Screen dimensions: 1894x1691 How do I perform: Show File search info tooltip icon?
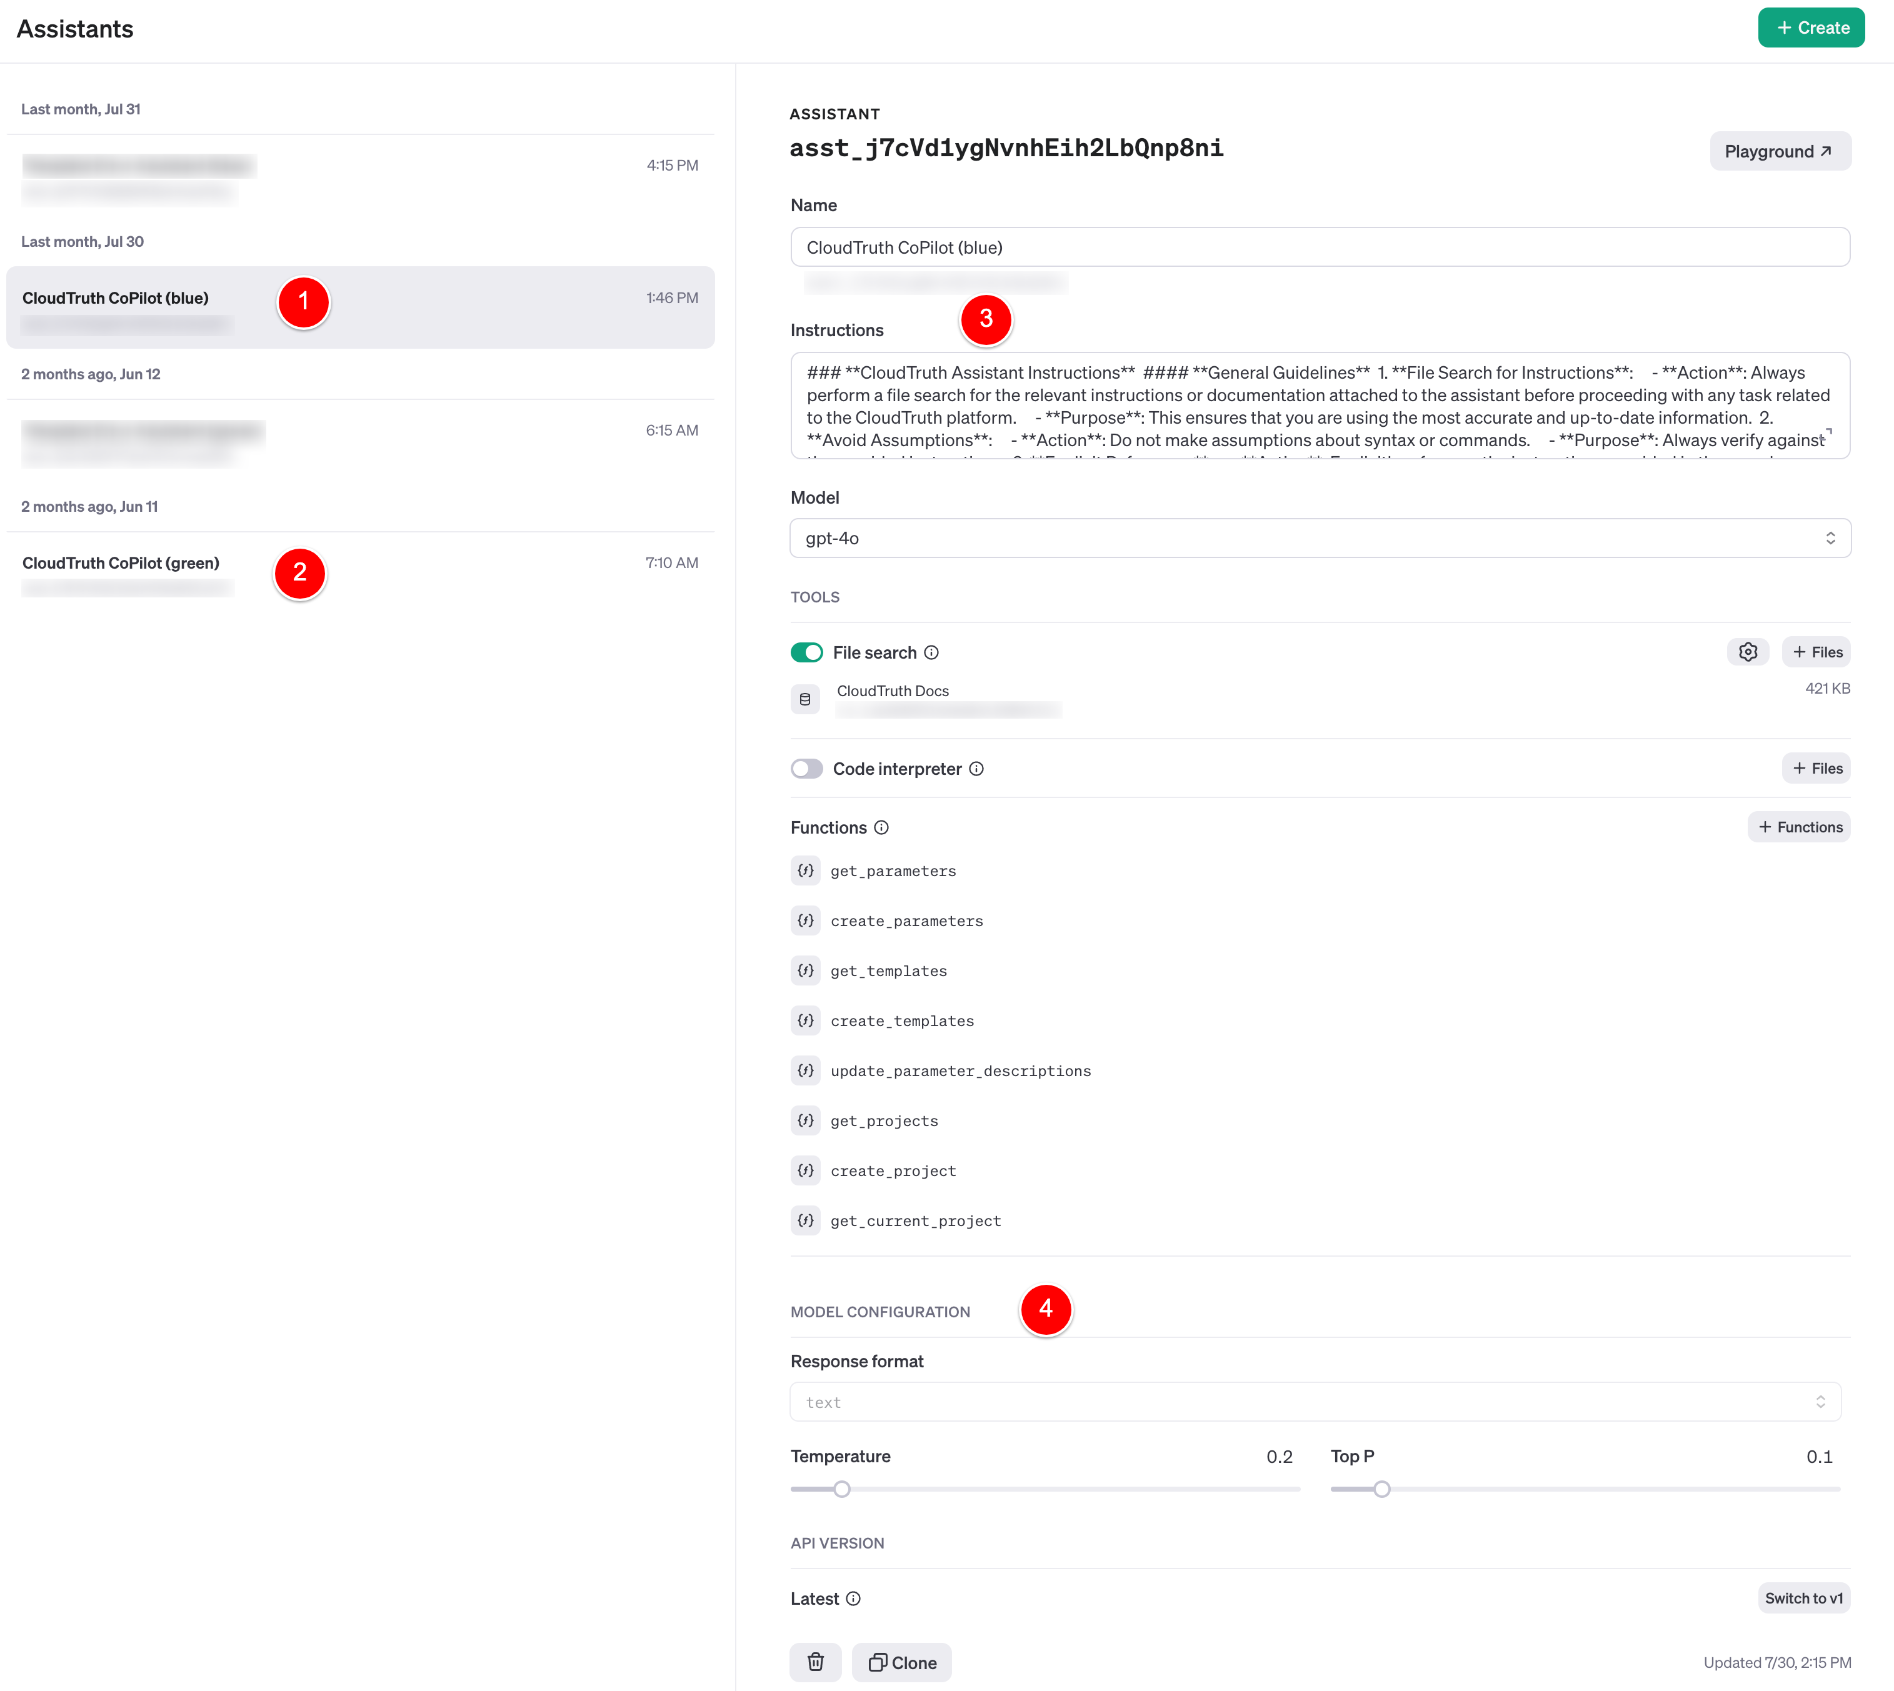click(x=931, y=652)
